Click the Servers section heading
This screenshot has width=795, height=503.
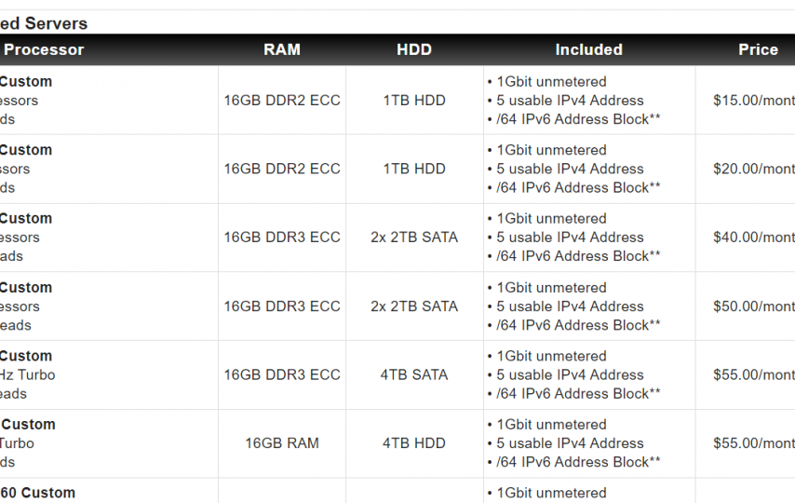[44, 23]
